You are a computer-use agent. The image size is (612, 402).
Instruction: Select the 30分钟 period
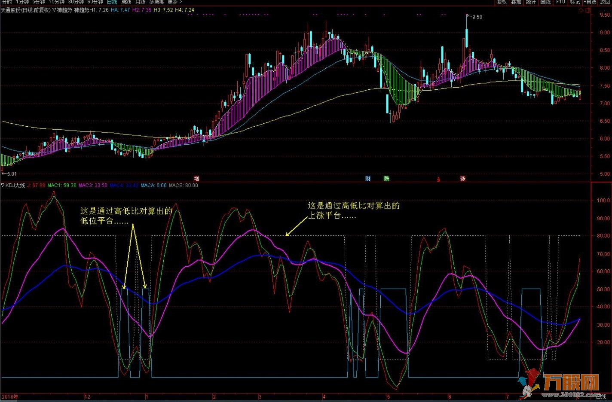76,2
